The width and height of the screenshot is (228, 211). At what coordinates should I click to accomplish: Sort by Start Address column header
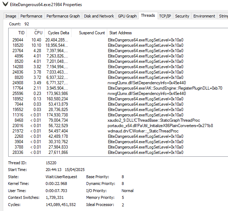click(167, 33)
